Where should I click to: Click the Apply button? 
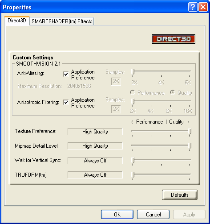point(189,215)
